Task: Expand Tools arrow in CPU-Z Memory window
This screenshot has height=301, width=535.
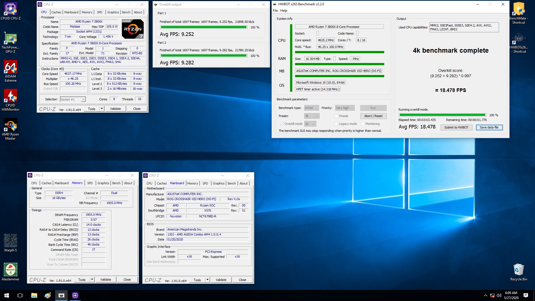Action: pos(92,280)
